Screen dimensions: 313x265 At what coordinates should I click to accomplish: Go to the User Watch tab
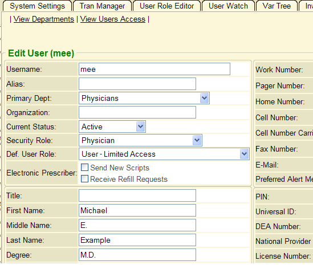point(228,6)
